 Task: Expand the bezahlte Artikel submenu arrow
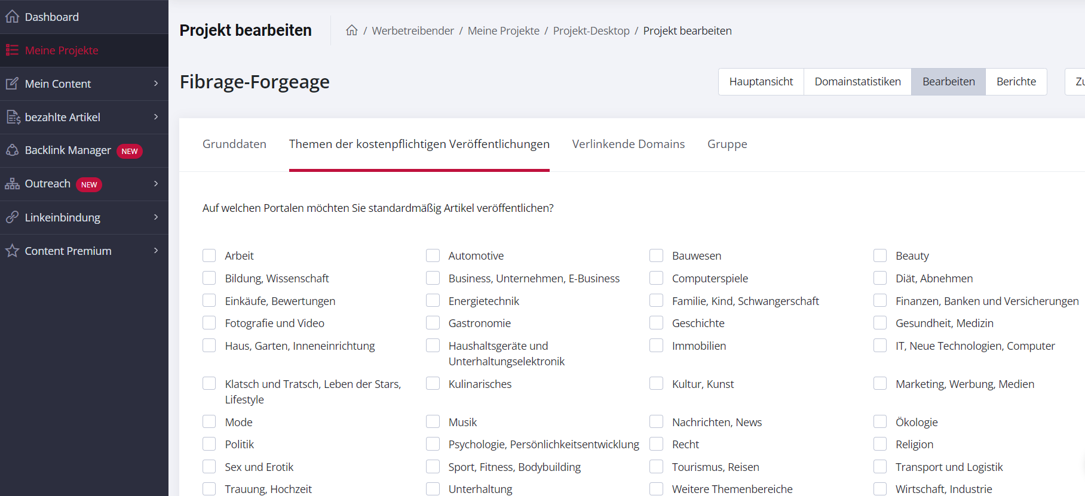point(156,117)
